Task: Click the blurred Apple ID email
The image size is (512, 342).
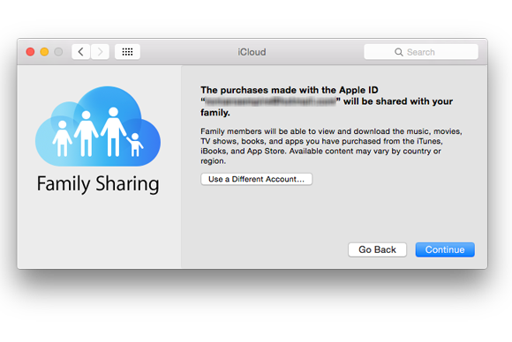Action: coord(271,101)
